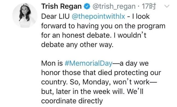Follow the @thepointwithlx mention link
Viewport: 177px width, 107px height.
click(x=98, y=17)
